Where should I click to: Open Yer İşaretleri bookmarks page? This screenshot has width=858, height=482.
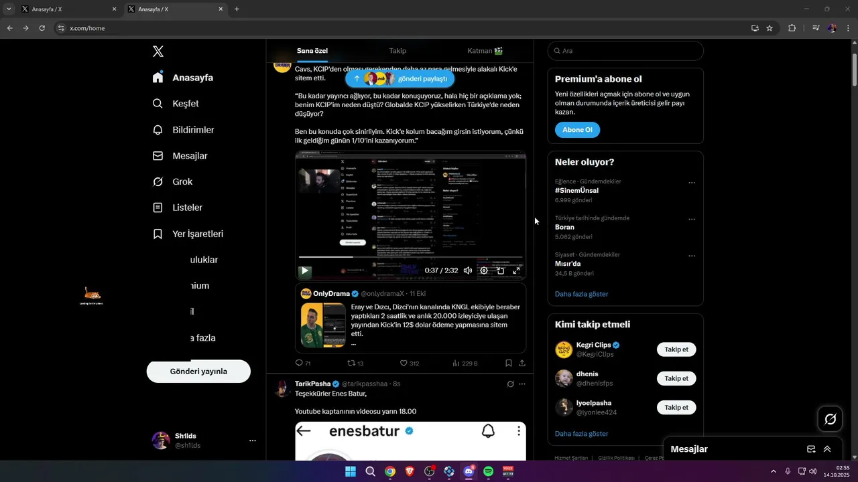[188, 234]
